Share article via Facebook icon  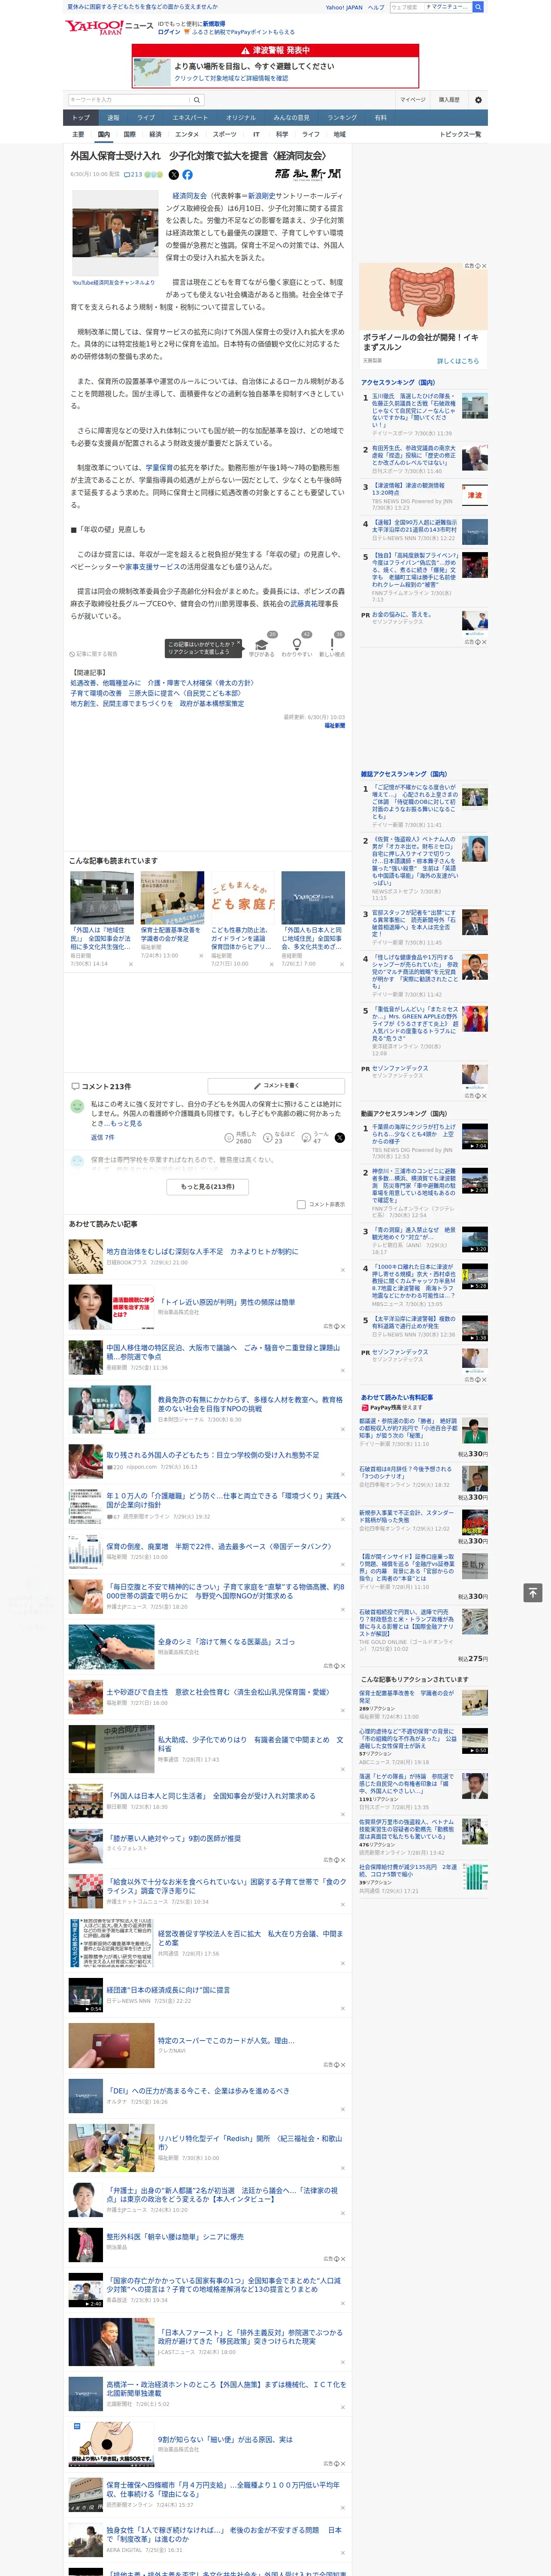[187, 175]
